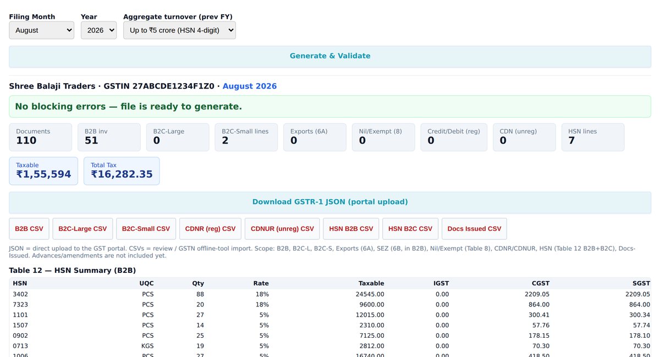Image resolution: width=660 pixels, height=357 pixels.
Task: Click the Qty column header
Action: coord(198,283)
